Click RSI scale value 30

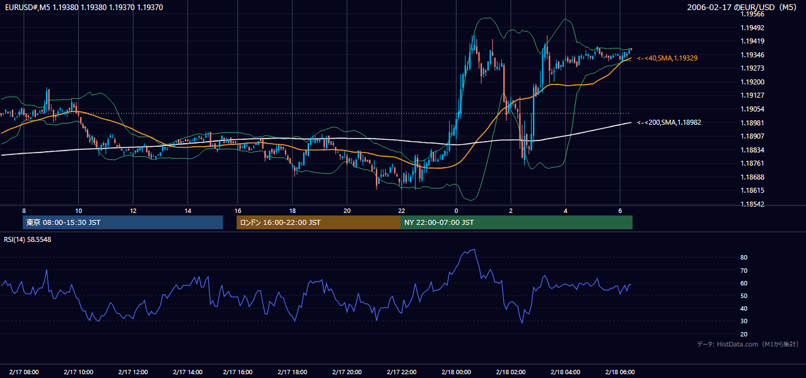(744, 321)
